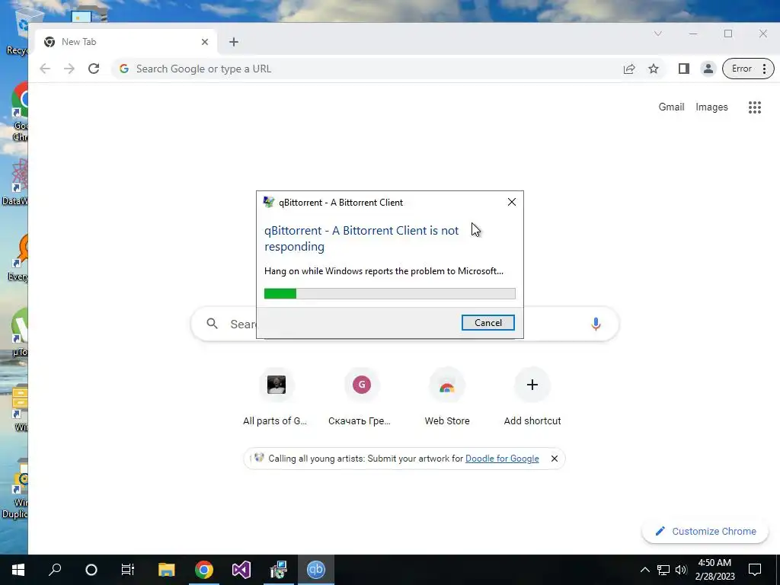This screenshot has width=780, height=585.
Task: Click the Google search magnifier icon
Action: pos(213,324)
